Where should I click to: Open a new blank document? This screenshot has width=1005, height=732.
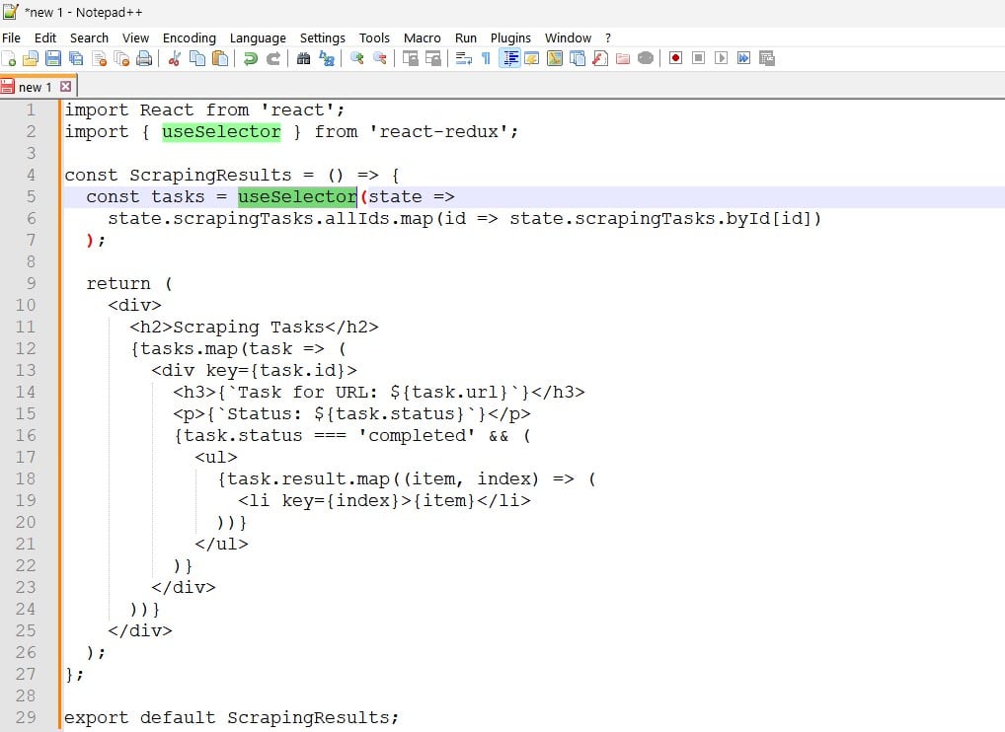10,58
